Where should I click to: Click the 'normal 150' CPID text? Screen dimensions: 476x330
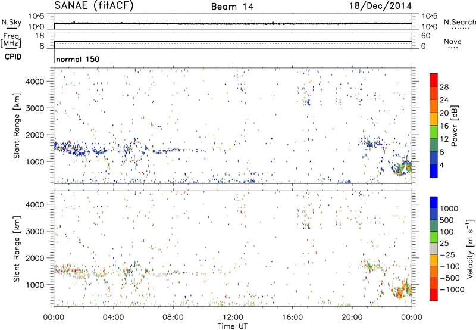tap(78, 59)
